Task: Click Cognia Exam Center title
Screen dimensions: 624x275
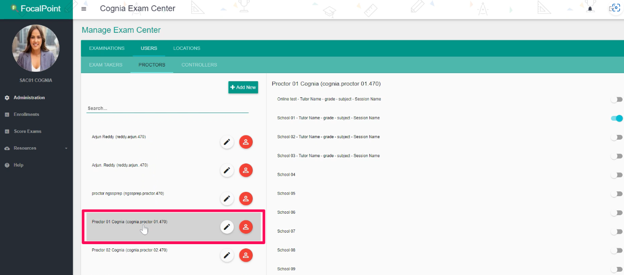Action: tap(138, 9)
